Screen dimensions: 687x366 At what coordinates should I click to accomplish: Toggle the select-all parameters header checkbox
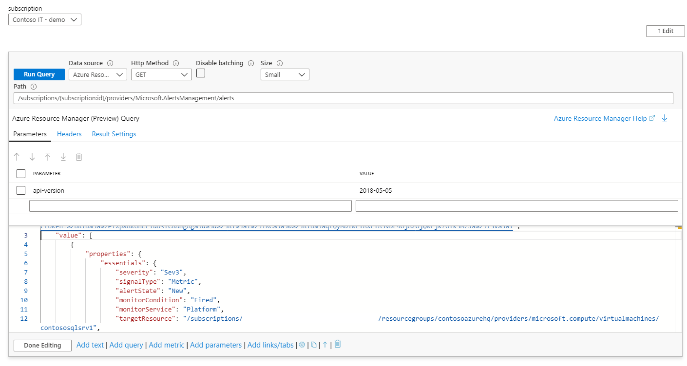[21, 173]
